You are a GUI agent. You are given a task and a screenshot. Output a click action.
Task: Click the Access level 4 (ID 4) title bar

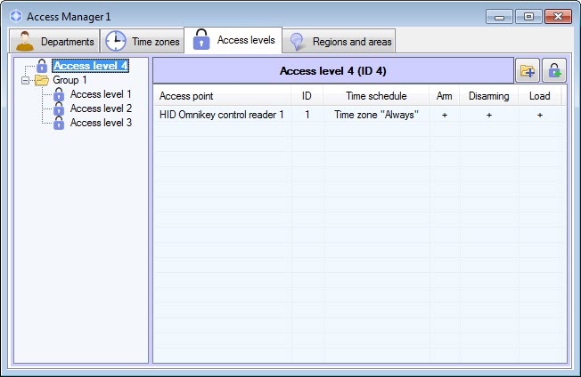coord(333,70)
